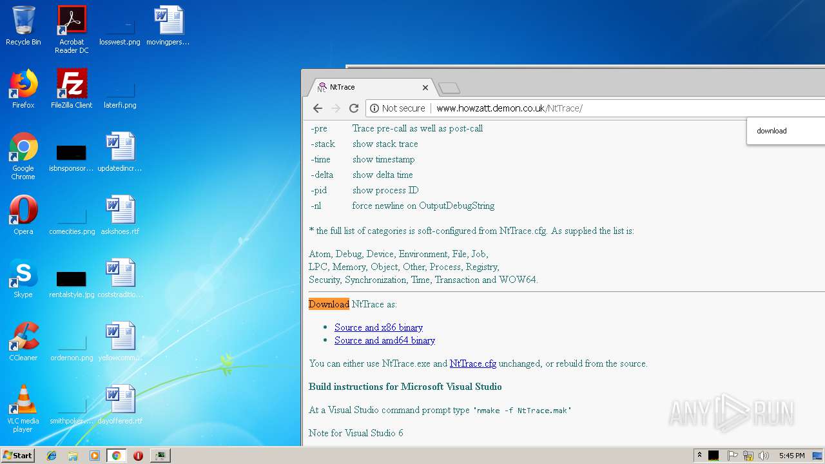Open Windows Media Player taskbar icon
825x464 pixels.
(95, 456)
